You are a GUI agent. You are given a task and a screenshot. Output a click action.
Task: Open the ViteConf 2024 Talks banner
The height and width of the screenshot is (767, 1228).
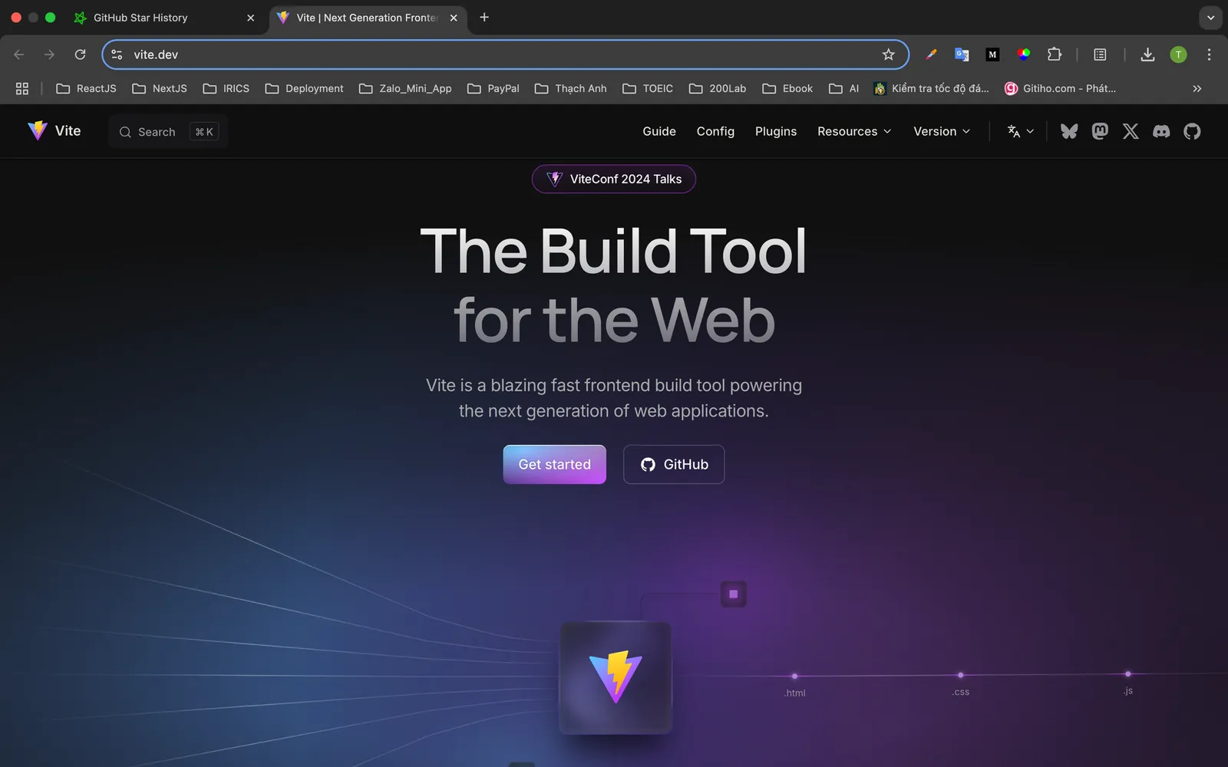pyautogui.click(x=614, y=179)
